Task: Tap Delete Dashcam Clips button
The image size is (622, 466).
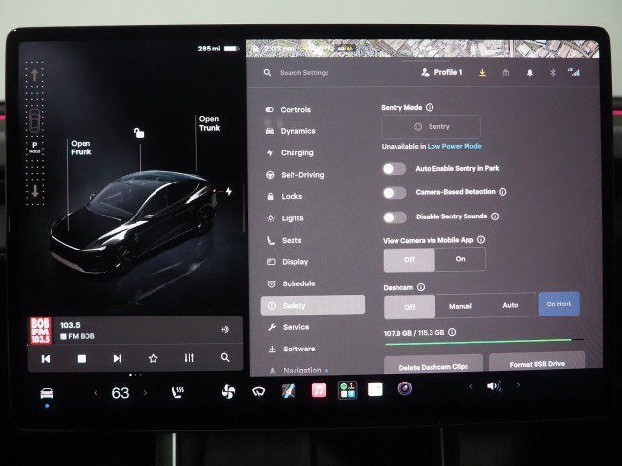Action: (433, 366)
